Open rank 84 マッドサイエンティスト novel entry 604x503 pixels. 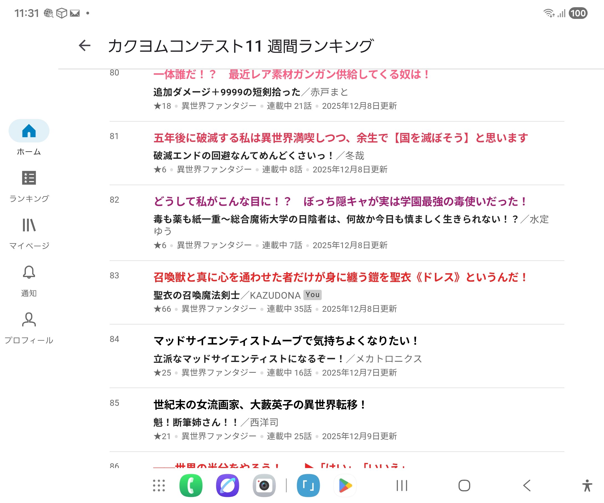pos(286,341)
